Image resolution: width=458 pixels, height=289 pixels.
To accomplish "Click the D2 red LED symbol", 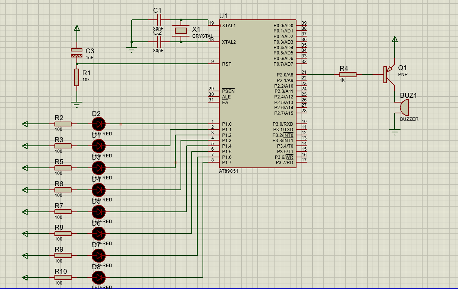I will [x=98, y=124].
